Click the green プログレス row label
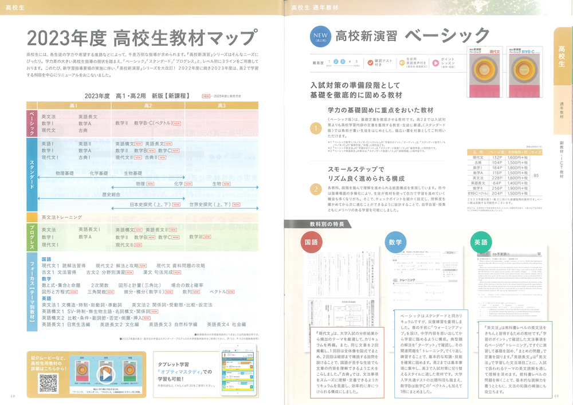This screenshot has height=405, width=573. tap(32, 237)
